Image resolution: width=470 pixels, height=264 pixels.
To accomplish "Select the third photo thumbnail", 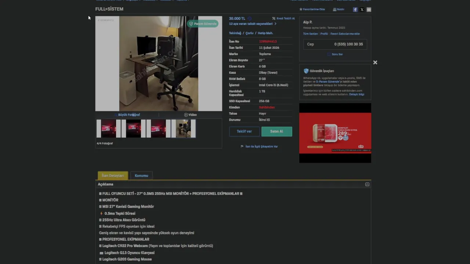I will [x=159, y=129].
